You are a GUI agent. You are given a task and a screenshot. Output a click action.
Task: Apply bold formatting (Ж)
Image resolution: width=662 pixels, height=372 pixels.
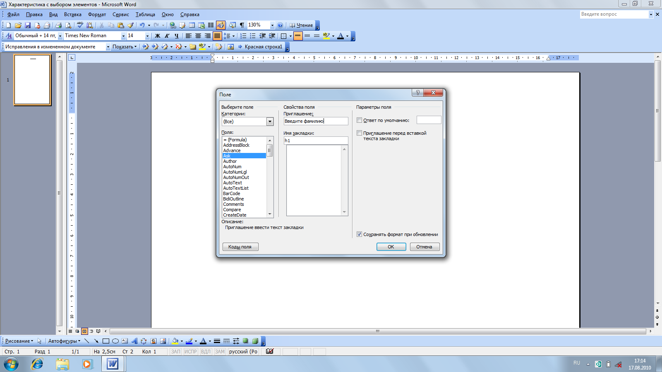(x=157, y=36)
